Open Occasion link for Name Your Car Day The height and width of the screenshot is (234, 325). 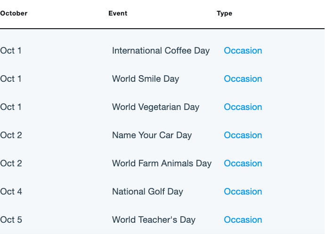[x=243, y=135]
